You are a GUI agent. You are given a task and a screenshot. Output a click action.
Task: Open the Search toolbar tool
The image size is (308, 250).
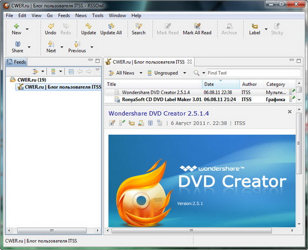pyautogui.click(x=139, y=29)
